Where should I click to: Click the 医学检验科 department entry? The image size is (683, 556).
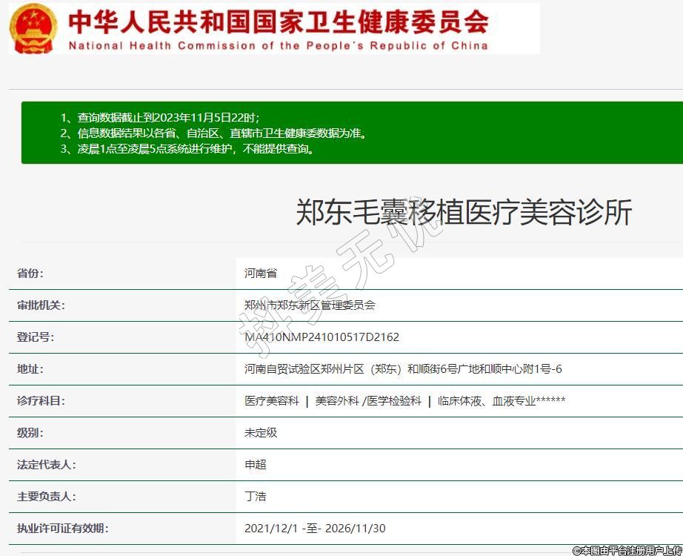pyautogui.click(x=394, y=401)
